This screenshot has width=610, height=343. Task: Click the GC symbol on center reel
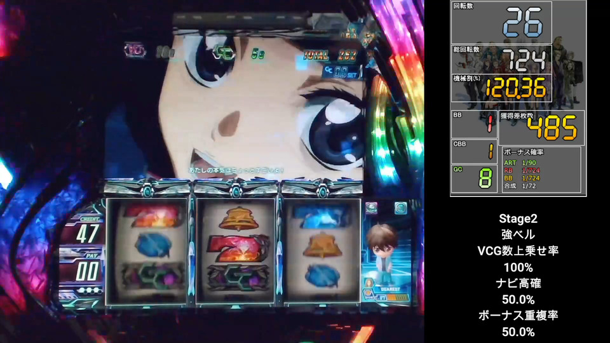click(238, 278)
